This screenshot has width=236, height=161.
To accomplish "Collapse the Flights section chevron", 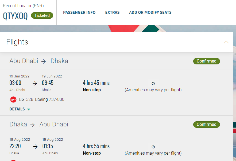I will point(226,42).
